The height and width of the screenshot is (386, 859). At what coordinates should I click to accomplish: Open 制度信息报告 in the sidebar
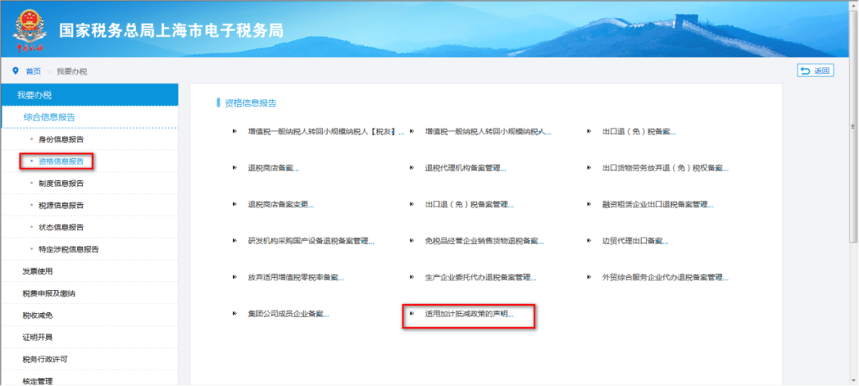point(61,183)
